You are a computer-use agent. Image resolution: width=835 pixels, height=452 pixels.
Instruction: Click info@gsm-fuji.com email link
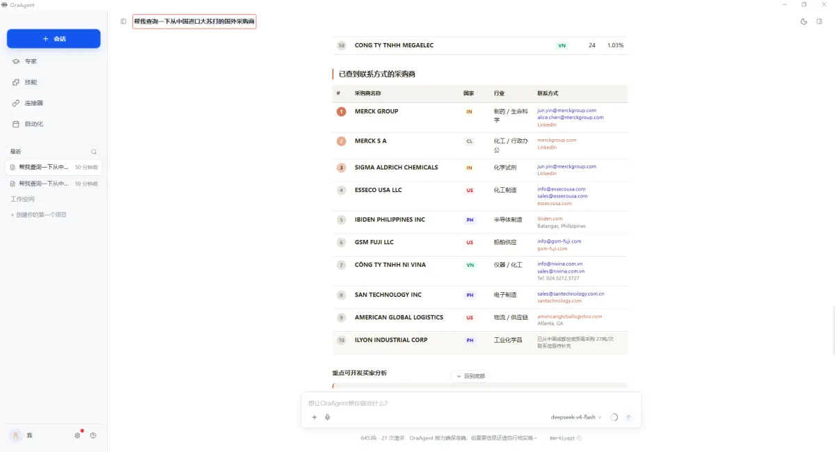point(559,241)
